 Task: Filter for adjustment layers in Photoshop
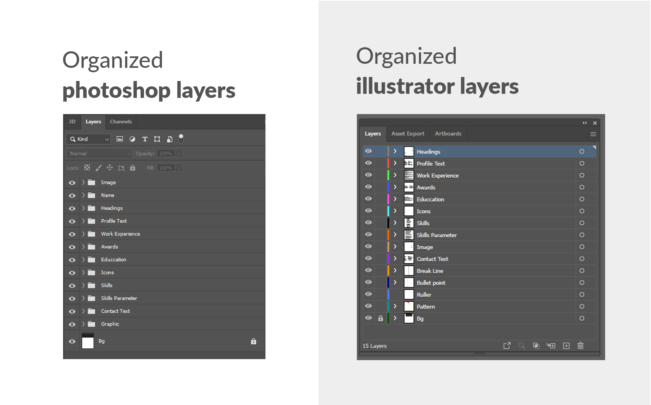coord(132,139)
